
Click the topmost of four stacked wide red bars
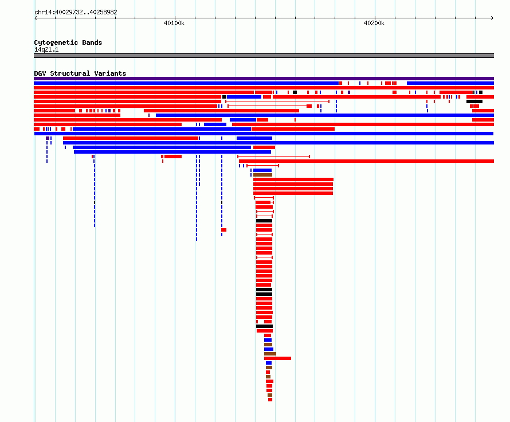coord(293,179)
